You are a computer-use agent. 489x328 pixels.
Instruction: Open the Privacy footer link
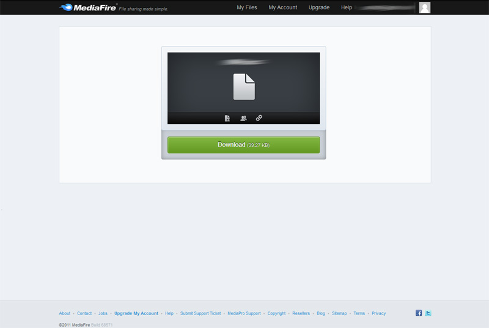coord(378,313)
